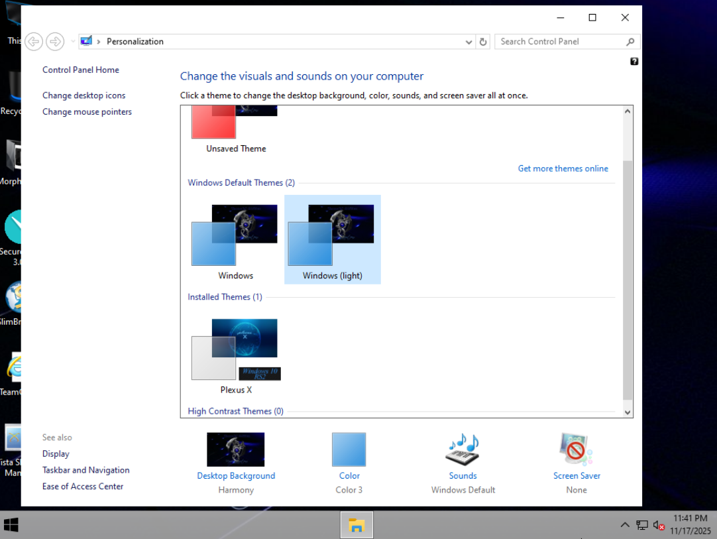Open the taskbar clock and date
This screenshot has height=539, width=717.
click(x=690, y=524)
